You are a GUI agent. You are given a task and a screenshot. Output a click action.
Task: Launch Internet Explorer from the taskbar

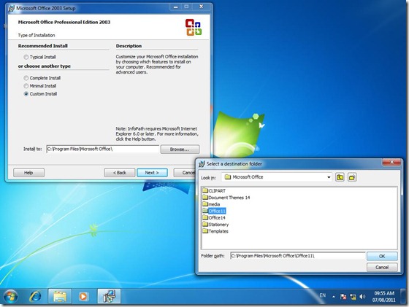coord(35,296)
